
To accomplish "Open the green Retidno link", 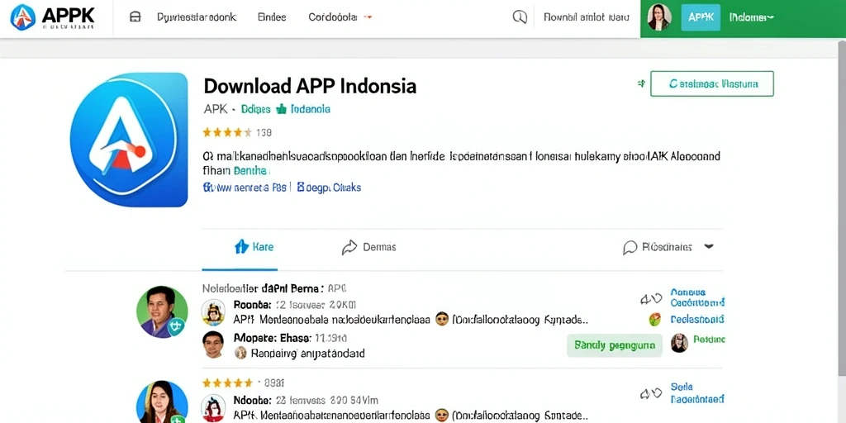I will coord(709,340).
